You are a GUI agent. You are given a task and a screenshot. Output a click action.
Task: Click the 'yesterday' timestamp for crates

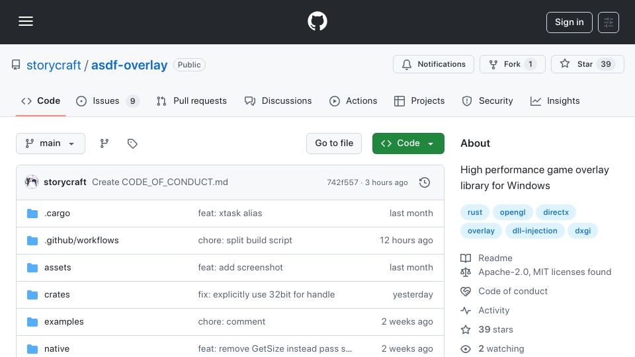pos(413,295)
